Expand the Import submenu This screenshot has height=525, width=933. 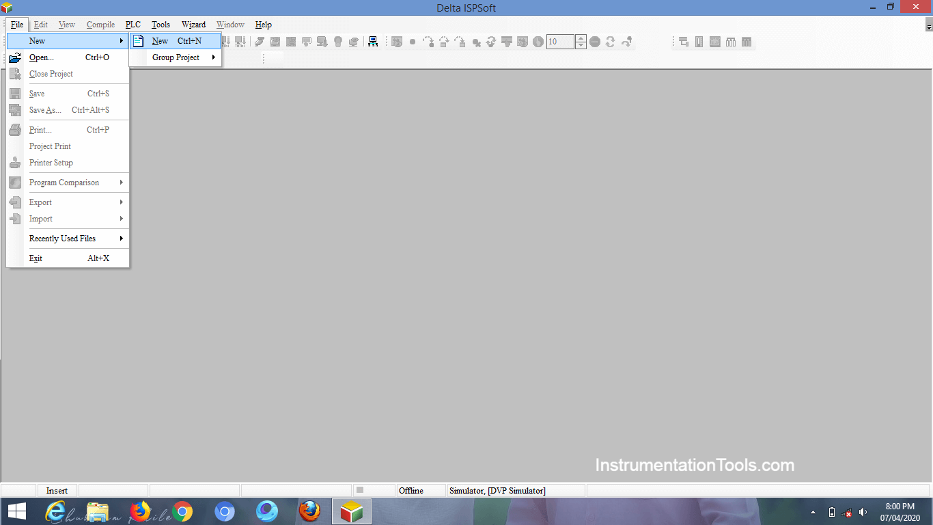(68, 219)
